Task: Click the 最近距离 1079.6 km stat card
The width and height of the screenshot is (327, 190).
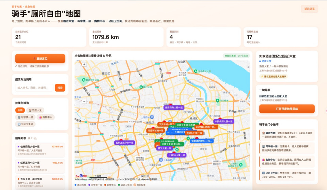Action: pyautogui.click(x=126, y=37)
